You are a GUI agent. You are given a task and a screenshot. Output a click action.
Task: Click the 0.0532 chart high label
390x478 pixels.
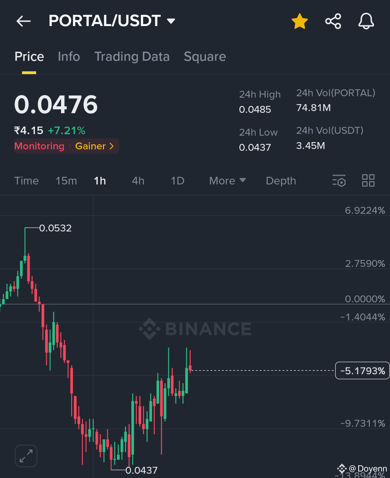pyautogui.click(x=55, y=228)
